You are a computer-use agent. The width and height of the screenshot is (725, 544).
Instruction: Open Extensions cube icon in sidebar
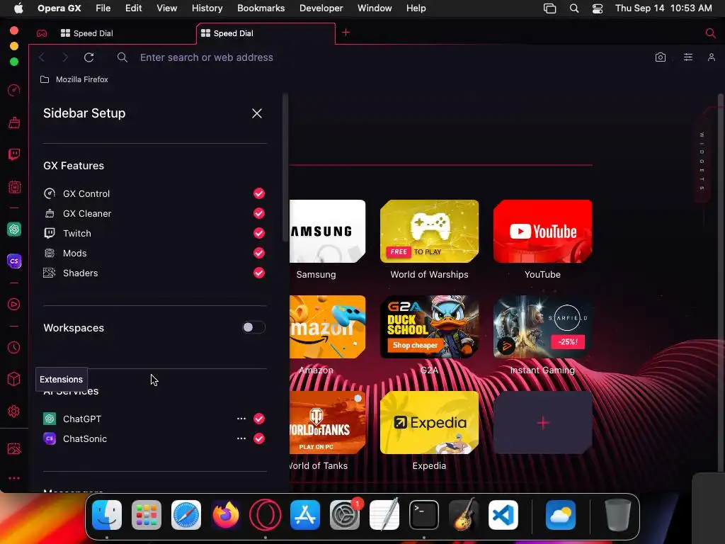14,380
